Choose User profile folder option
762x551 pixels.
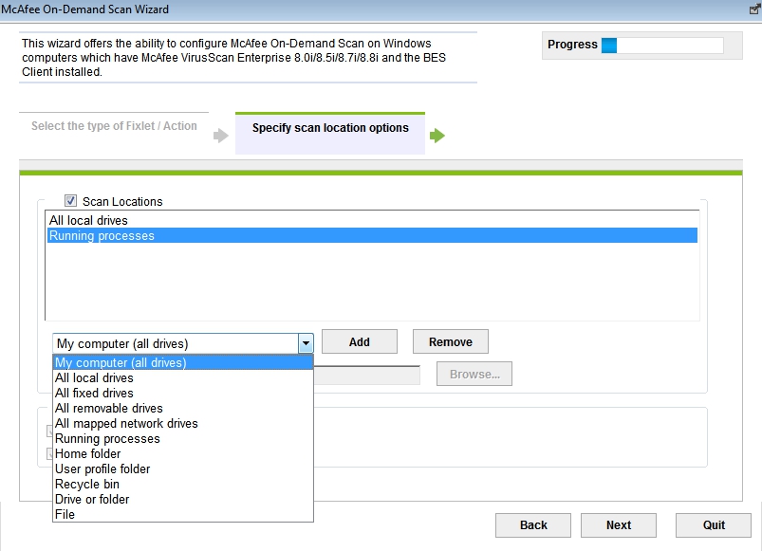[102, 468]
